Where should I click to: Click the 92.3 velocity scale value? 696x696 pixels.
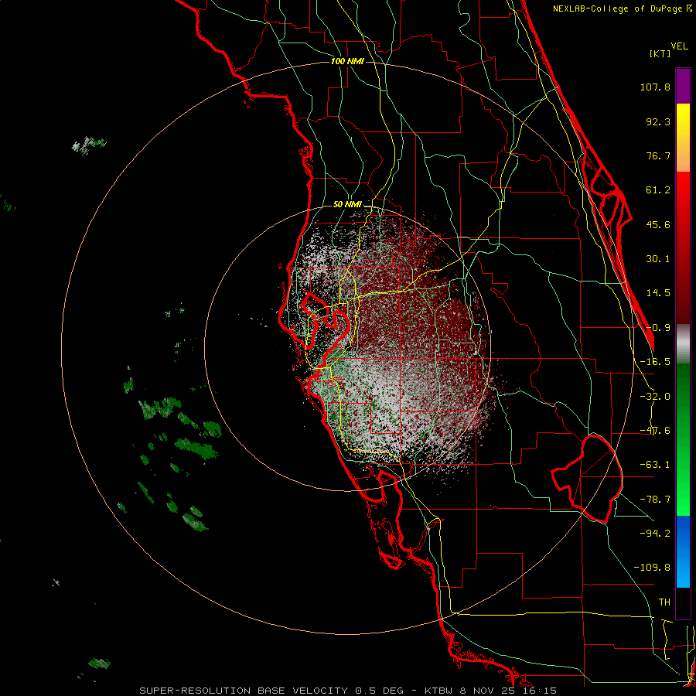[x=658, y=121]
